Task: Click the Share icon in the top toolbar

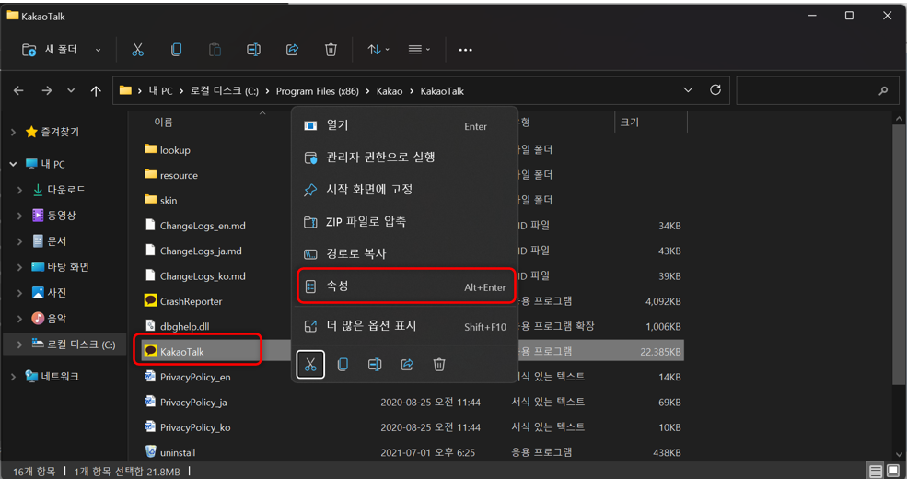Action: pyautogui.click(x=292, y=50)
